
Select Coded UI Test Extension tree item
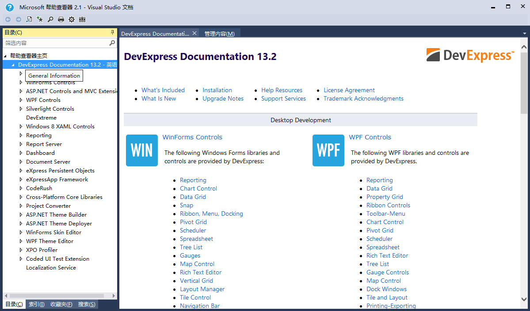[57, 259]
